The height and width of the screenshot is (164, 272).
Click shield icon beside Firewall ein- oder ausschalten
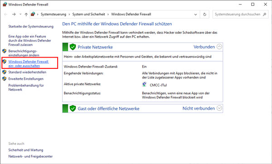tap(5, 62)
